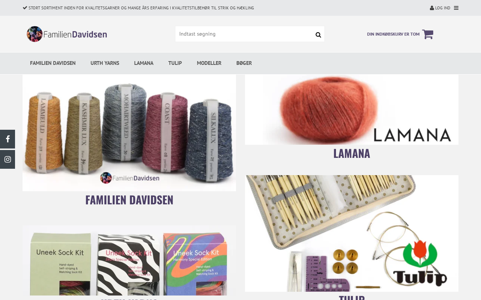Select the Lamana menu item
Image resolution: width=481 pixels, height=300 pixels.
pyautogui.click(x=144, y=63)
